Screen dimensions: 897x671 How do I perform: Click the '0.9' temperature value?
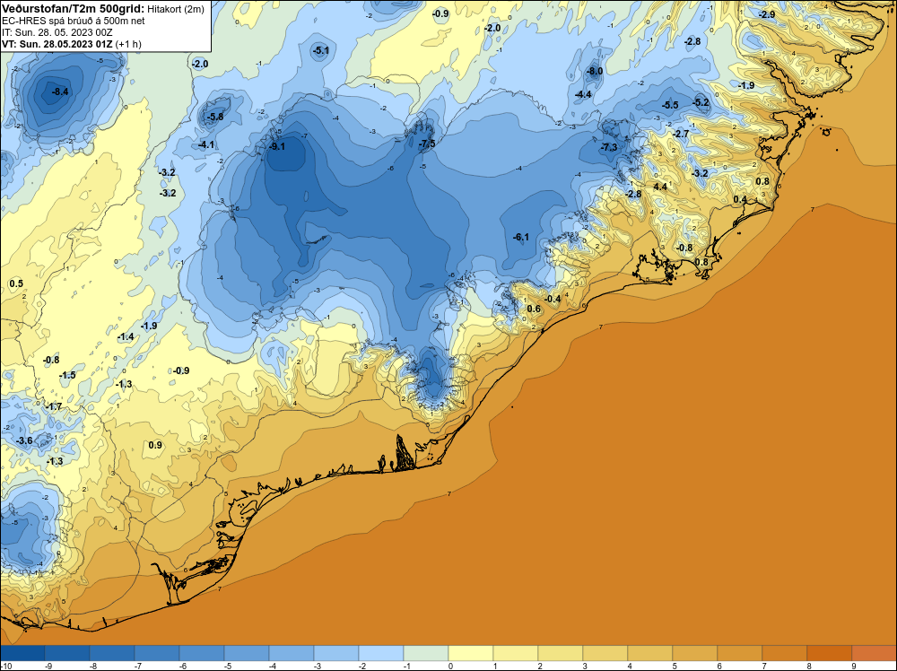click(155, 445)
